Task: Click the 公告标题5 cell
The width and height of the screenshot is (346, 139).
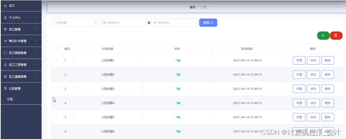Action: (108, 117)
